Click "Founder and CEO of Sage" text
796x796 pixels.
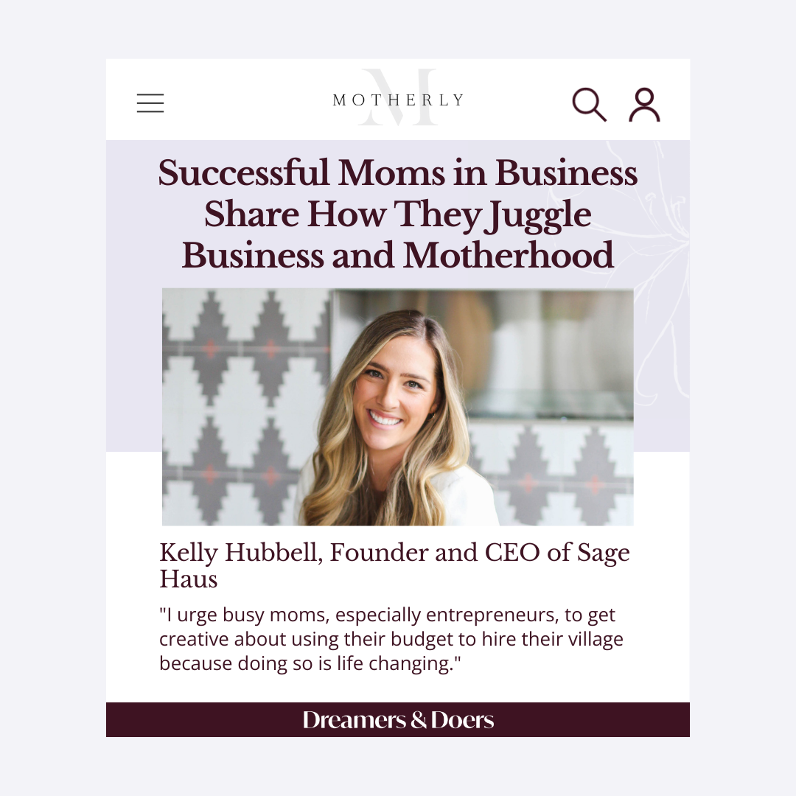[478, 553]
